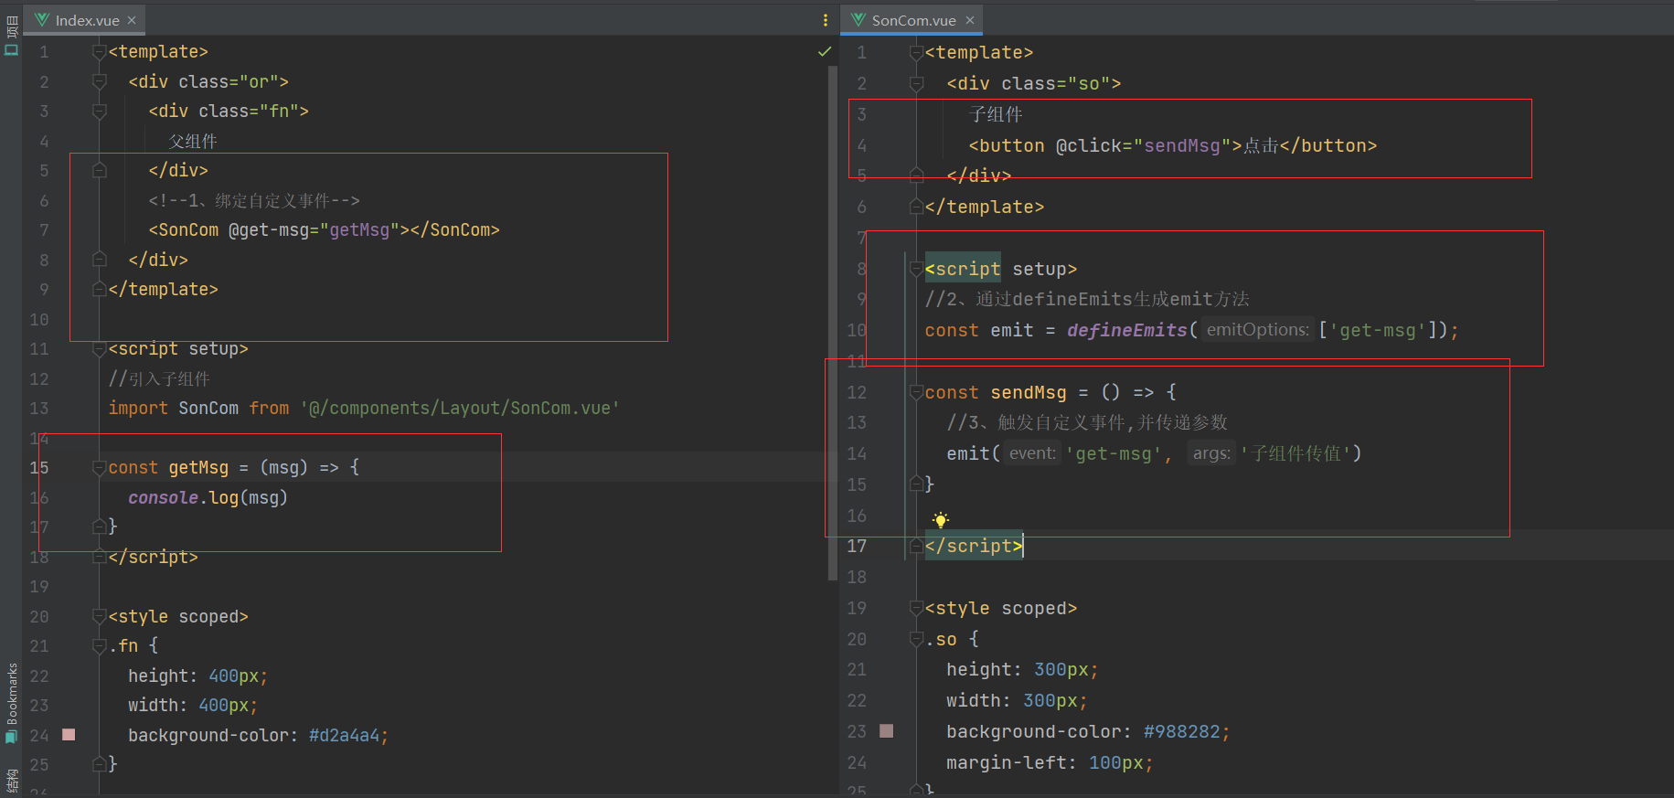Click the #d2a4a4 color swatch in Index.vue gutter
Viewport: 1674px width, 798px height.
click(69, 734)
